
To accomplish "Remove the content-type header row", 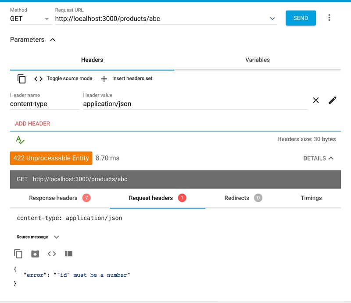I will click(315, 100).
